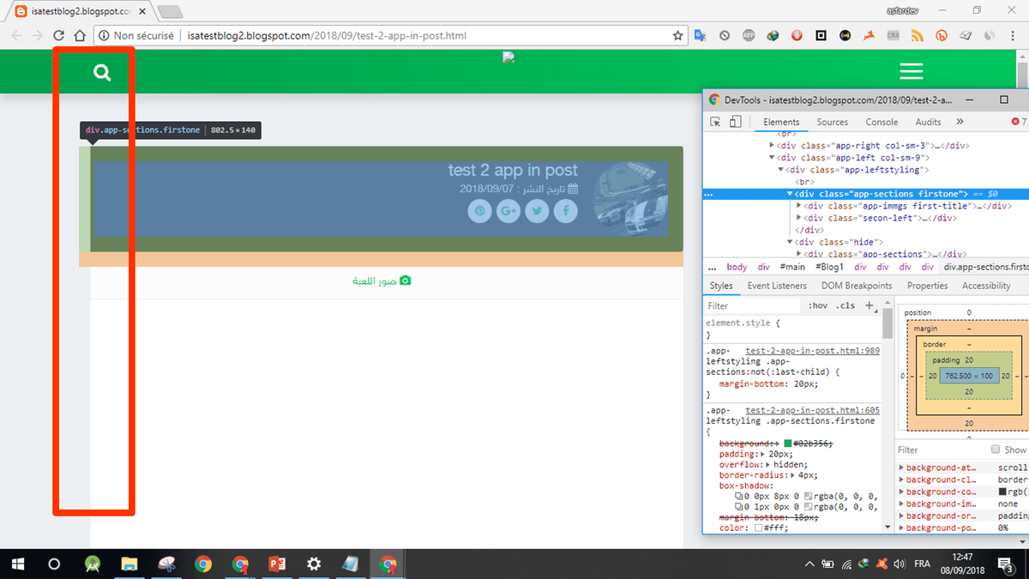Open source link test-2-app-in-post.html:605

coord(812,410)
